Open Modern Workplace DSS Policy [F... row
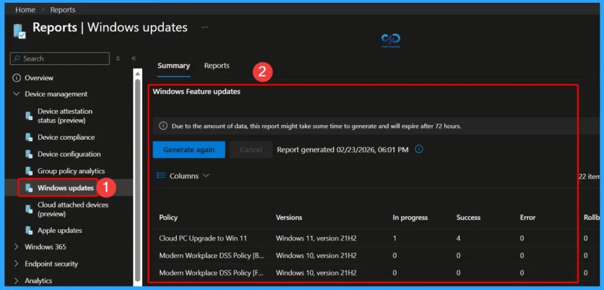Image resolution: width=604 pixels, height=290 pixels. pyautogui.click(x=211, y=273)
